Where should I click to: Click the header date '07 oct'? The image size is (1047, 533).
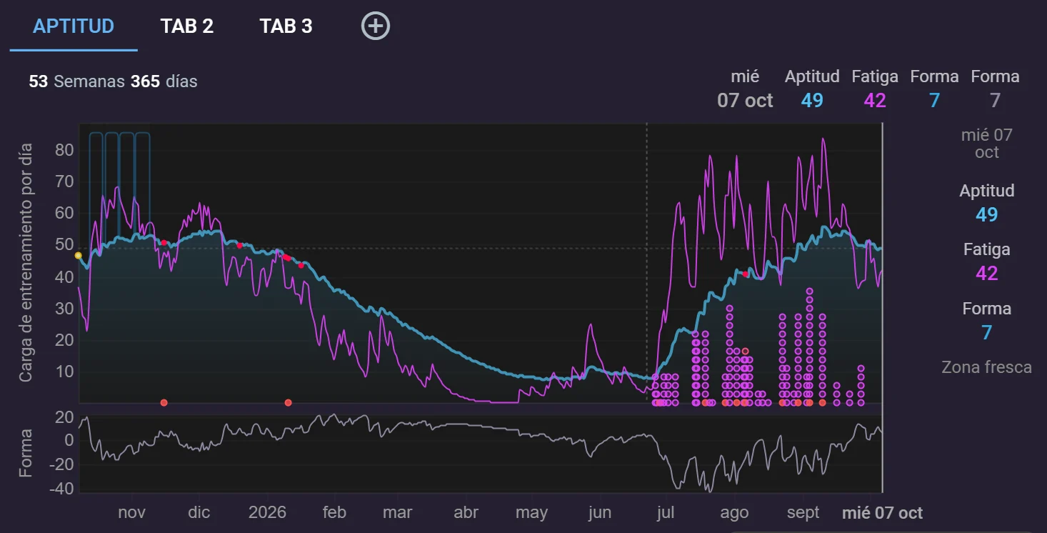tap(745, 100)
